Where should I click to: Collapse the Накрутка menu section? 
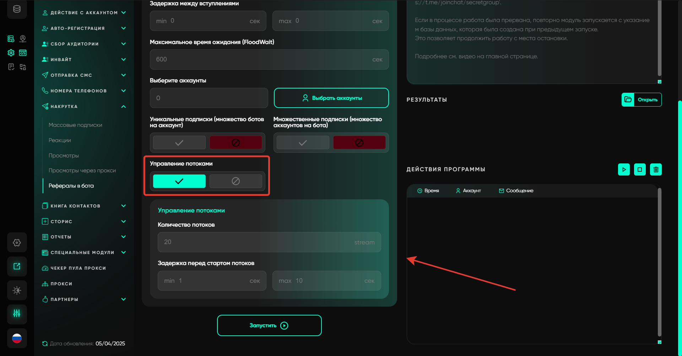click(123, 107)
